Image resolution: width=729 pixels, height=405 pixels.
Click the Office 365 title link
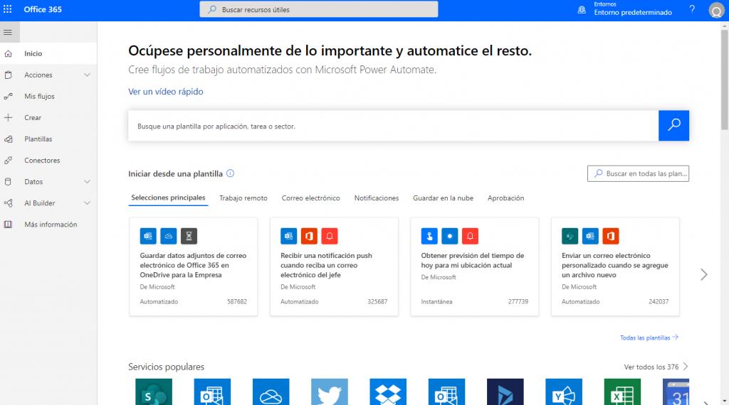point(43,9)
